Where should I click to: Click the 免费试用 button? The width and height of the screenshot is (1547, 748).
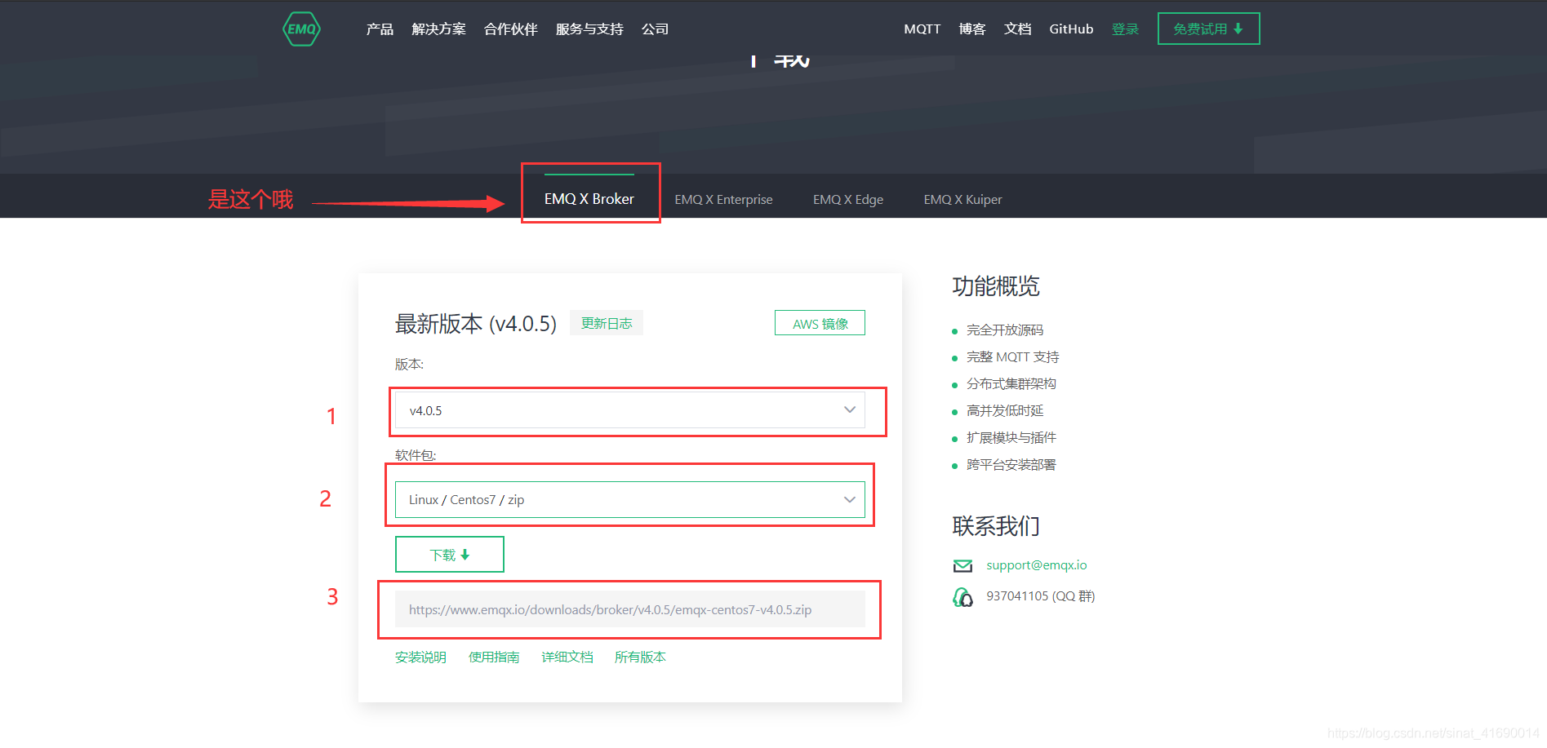click(1208, 29)
